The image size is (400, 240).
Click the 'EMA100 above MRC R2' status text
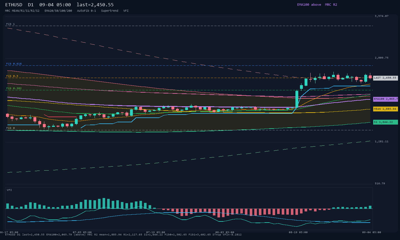tap(317, 5)
